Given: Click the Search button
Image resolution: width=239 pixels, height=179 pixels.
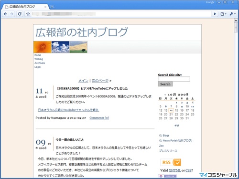Looking at the screenshot, I should 165,84.
